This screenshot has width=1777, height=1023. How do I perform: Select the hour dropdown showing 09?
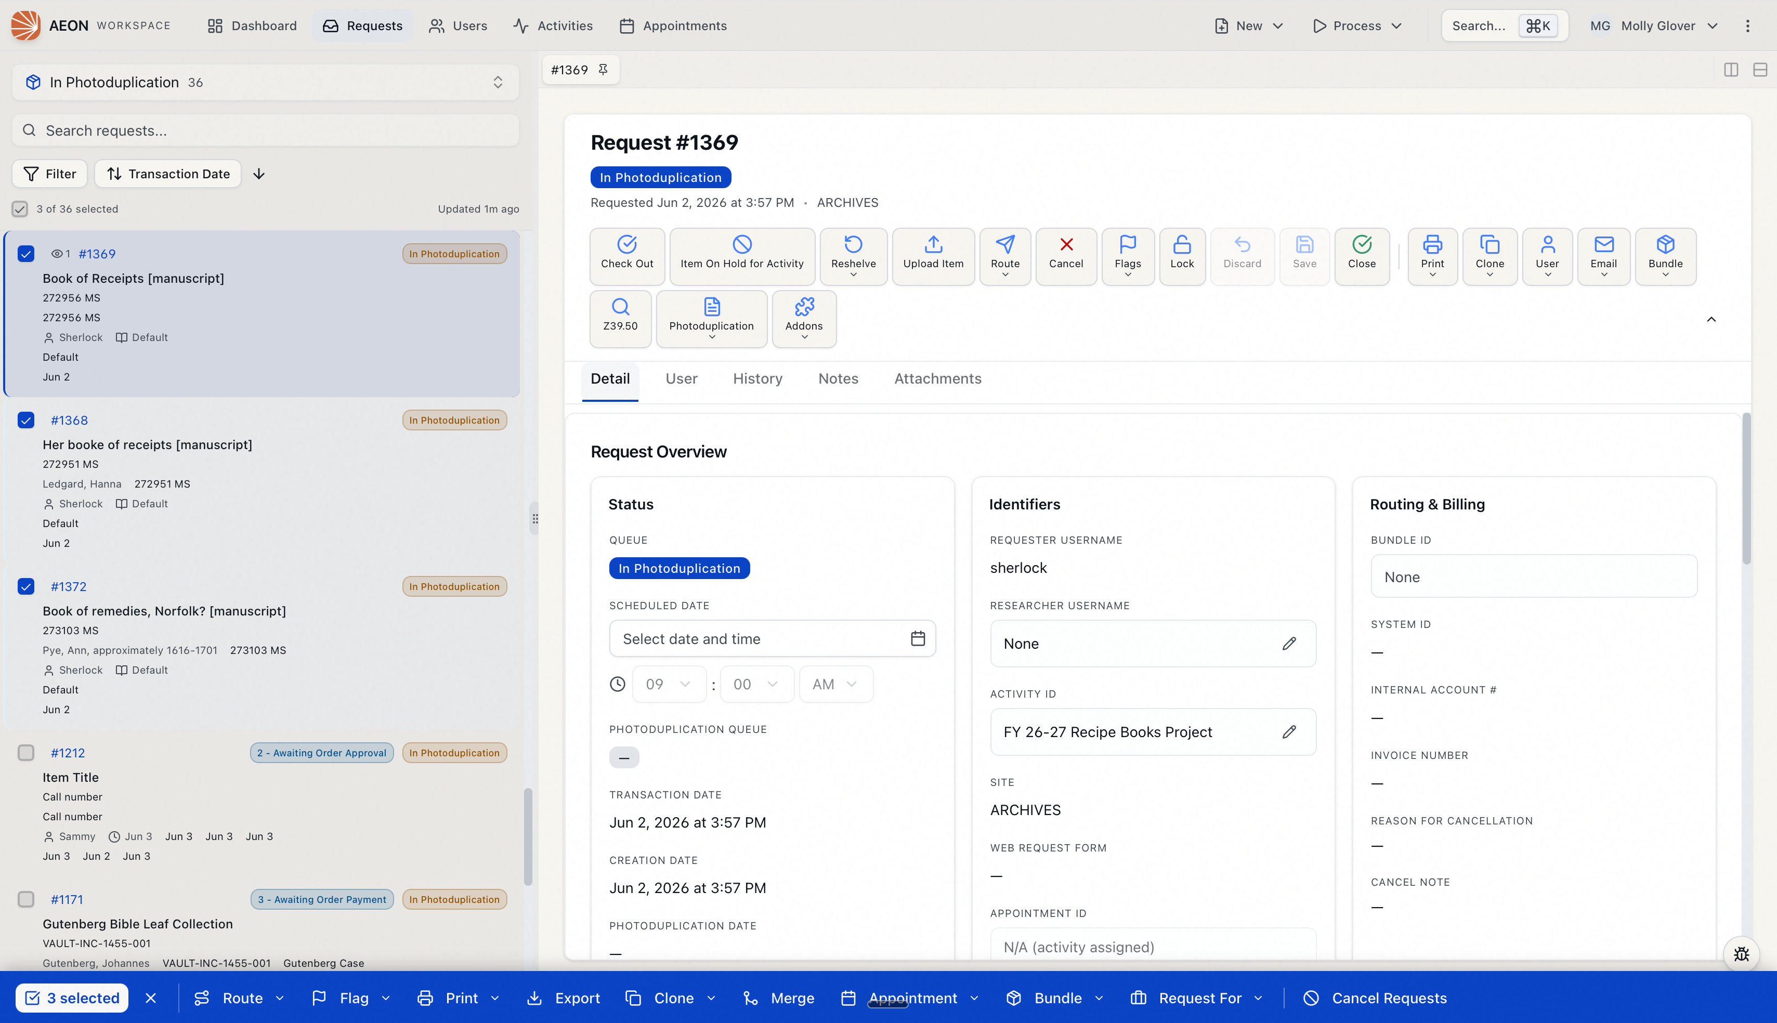[669, 685]
